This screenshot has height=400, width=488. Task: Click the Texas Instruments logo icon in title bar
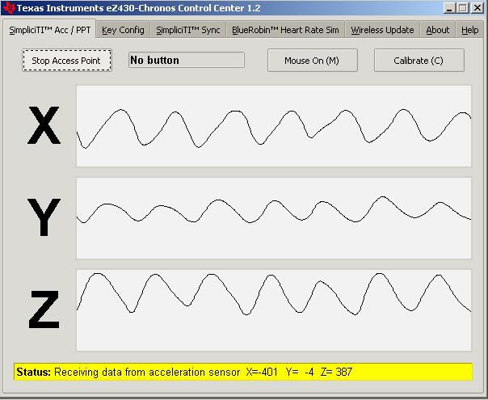click(x=9, y=8)
